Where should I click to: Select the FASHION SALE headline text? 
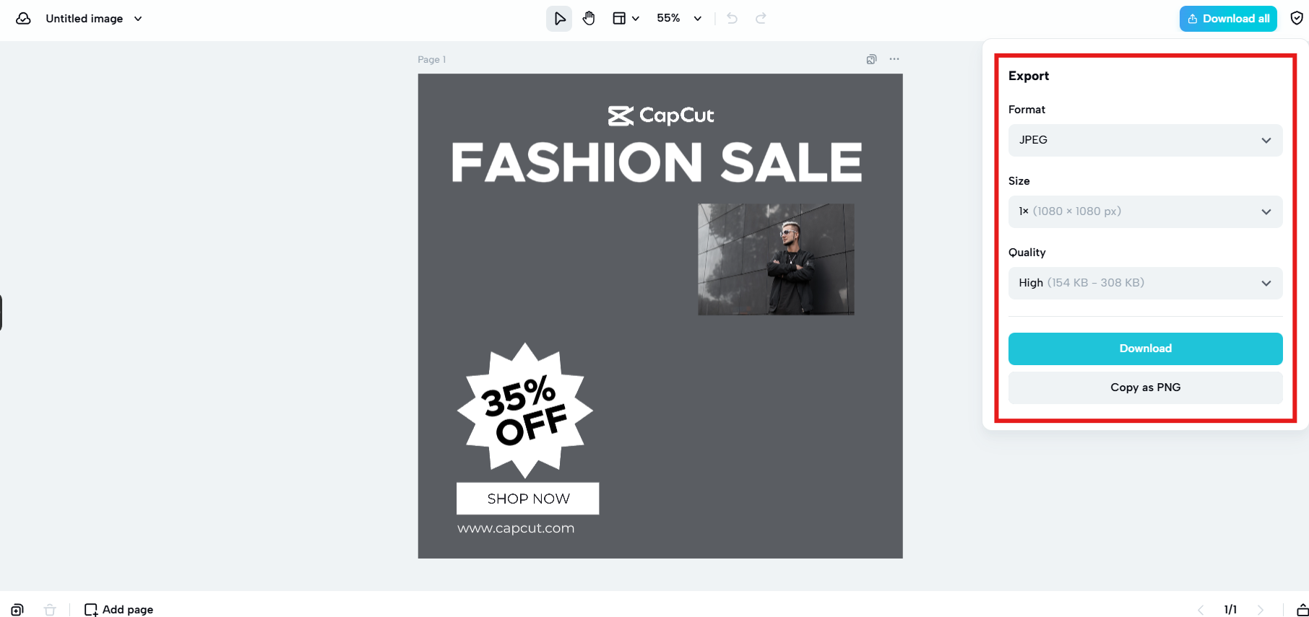pyautogui.click(x=657, y=162)
